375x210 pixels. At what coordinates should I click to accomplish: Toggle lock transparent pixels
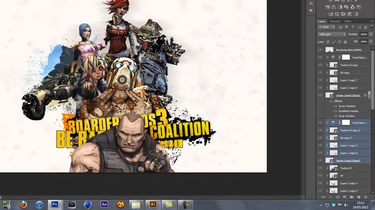coord(328,42)
